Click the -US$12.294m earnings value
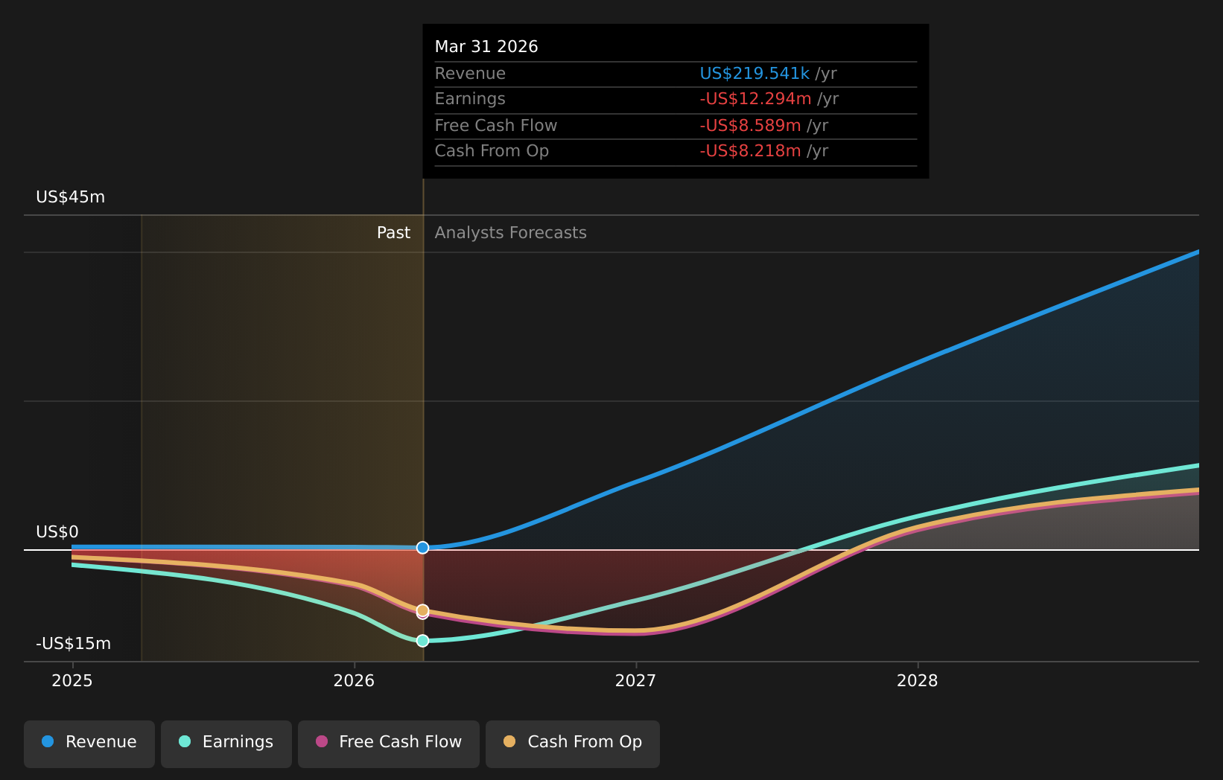 (x=755, y=99)
